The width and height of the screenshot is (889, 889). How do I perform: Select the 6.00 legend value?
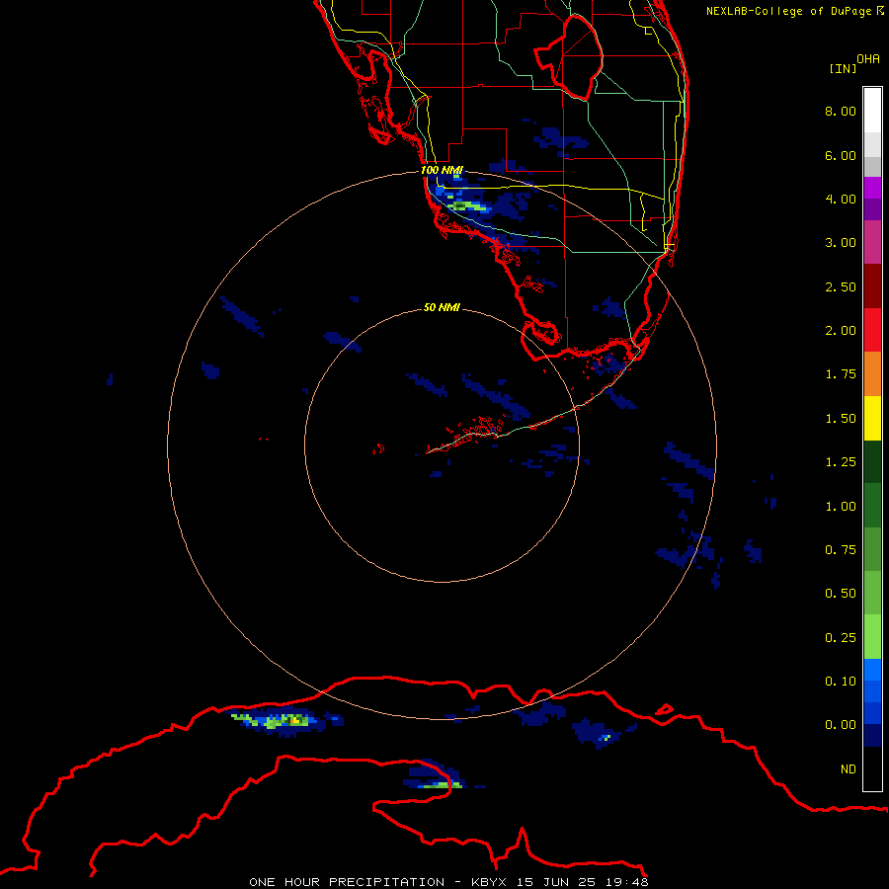(x=841, y=155)
